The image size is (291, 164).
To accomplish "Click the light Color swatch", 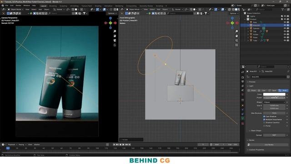I will pyautogui.click(x=274, y=94).
